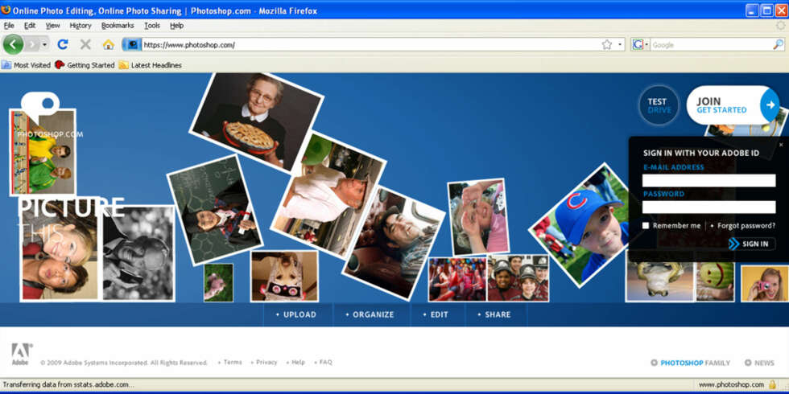Reload the current page
This screenshot has width=789, height=394.
coord(63,45)
